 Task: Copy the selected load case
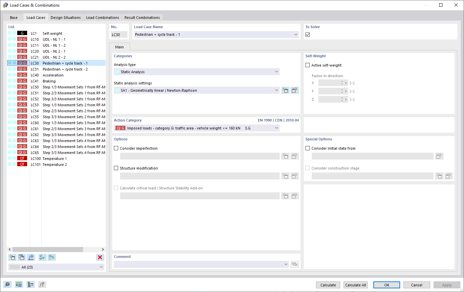pyautogui.click(x=22, y=257)
